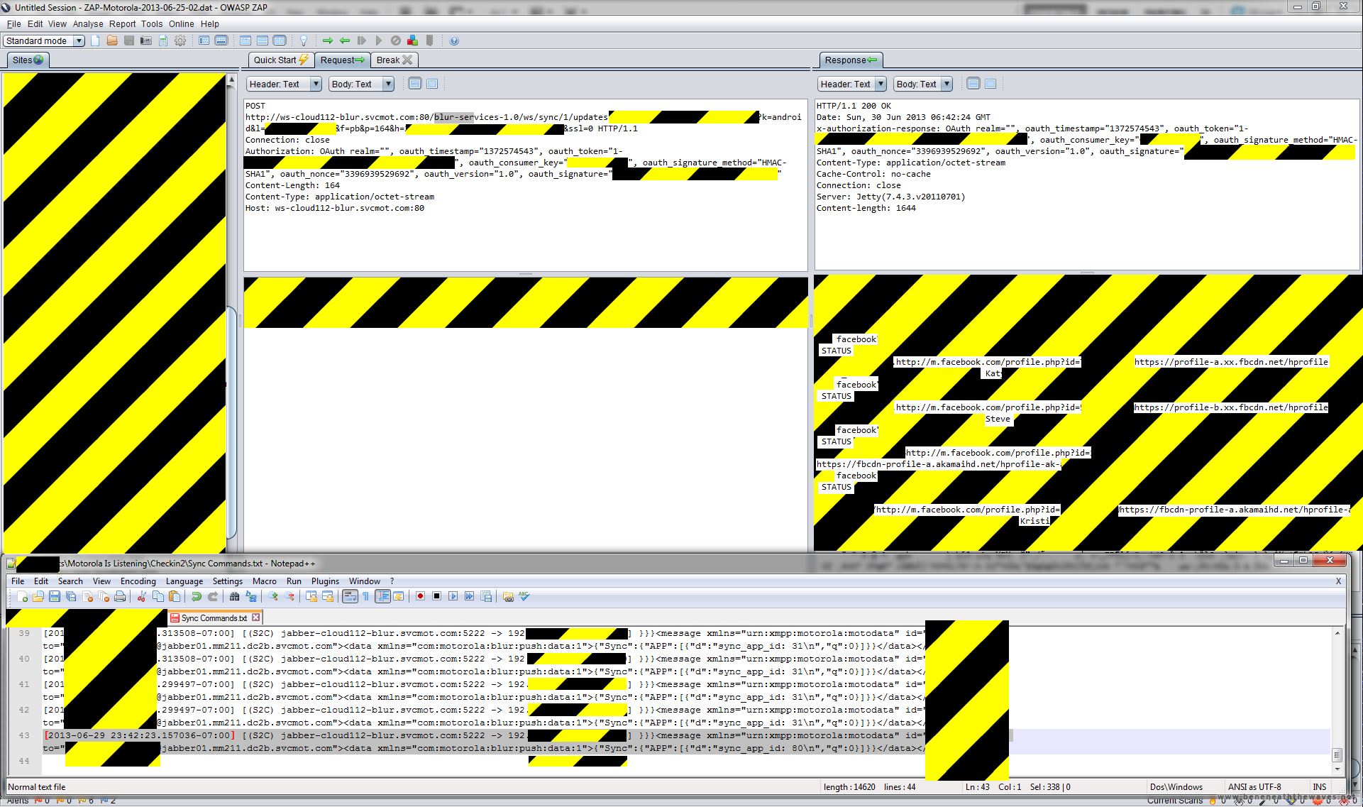Screen dimensions: 1363x807
Task: Snapshot the ZAP session
Action: click(x=146, y=40)
